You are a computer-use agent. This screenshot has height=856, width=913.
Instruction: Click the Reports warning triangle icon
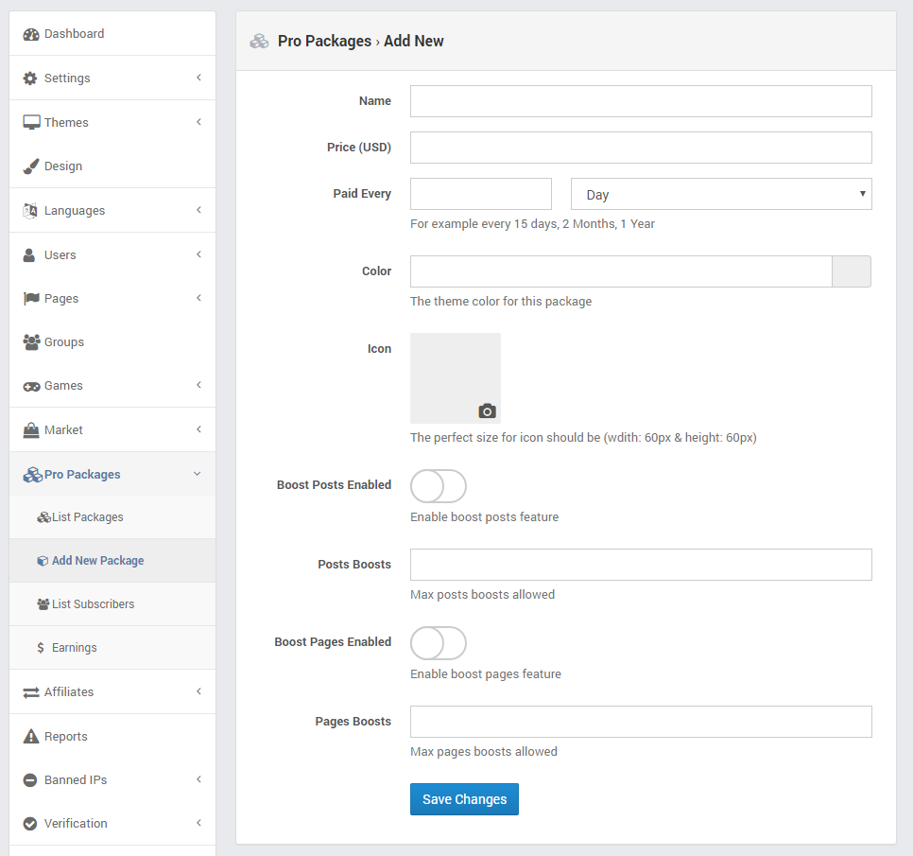(31, 736)
